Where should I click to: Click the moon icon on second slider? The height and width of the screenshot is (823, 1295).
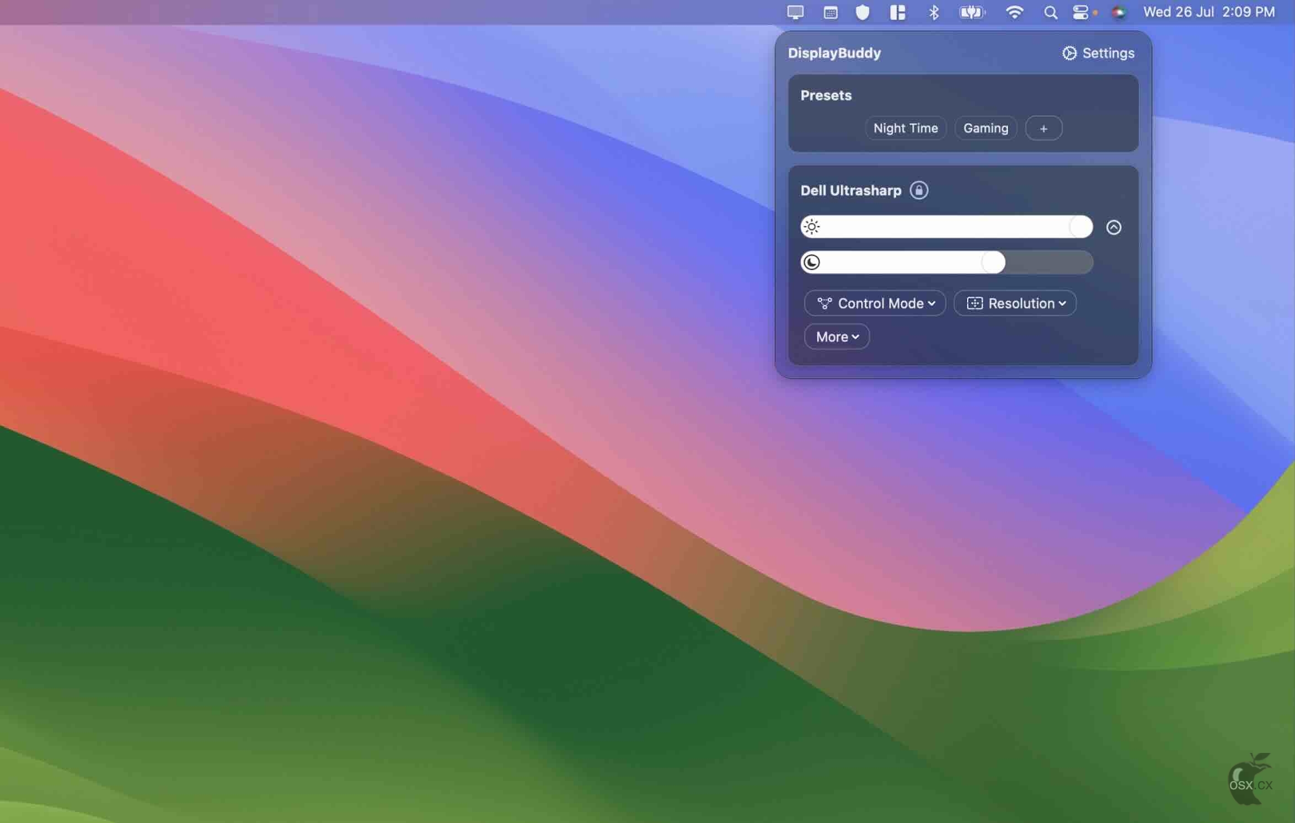coord(811,262)
